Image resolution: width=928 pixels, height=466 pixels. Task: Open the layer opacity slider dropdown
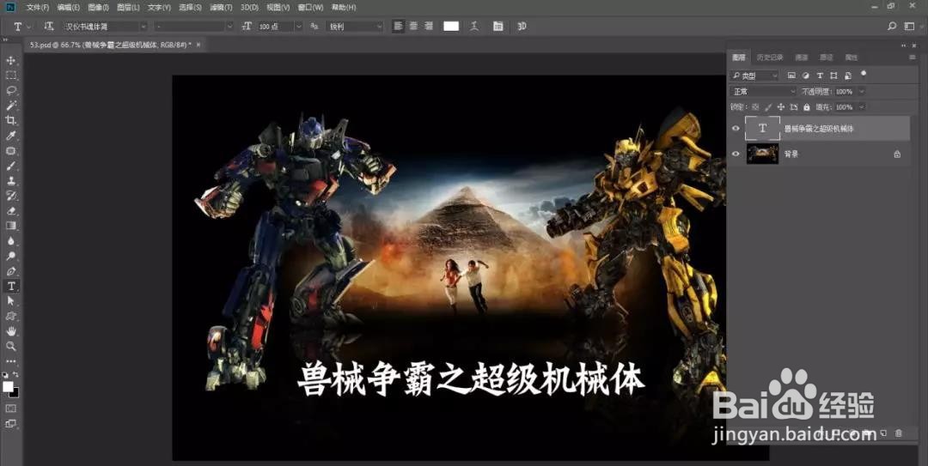click(862, 92)
